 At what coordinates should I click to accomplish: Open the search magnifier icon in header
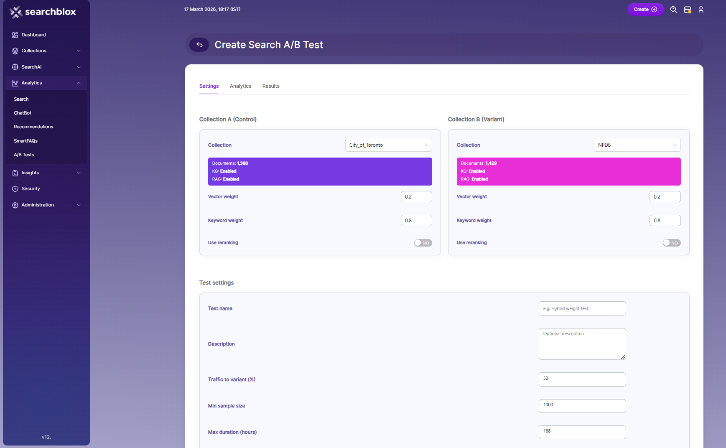(x=673, y=10)
